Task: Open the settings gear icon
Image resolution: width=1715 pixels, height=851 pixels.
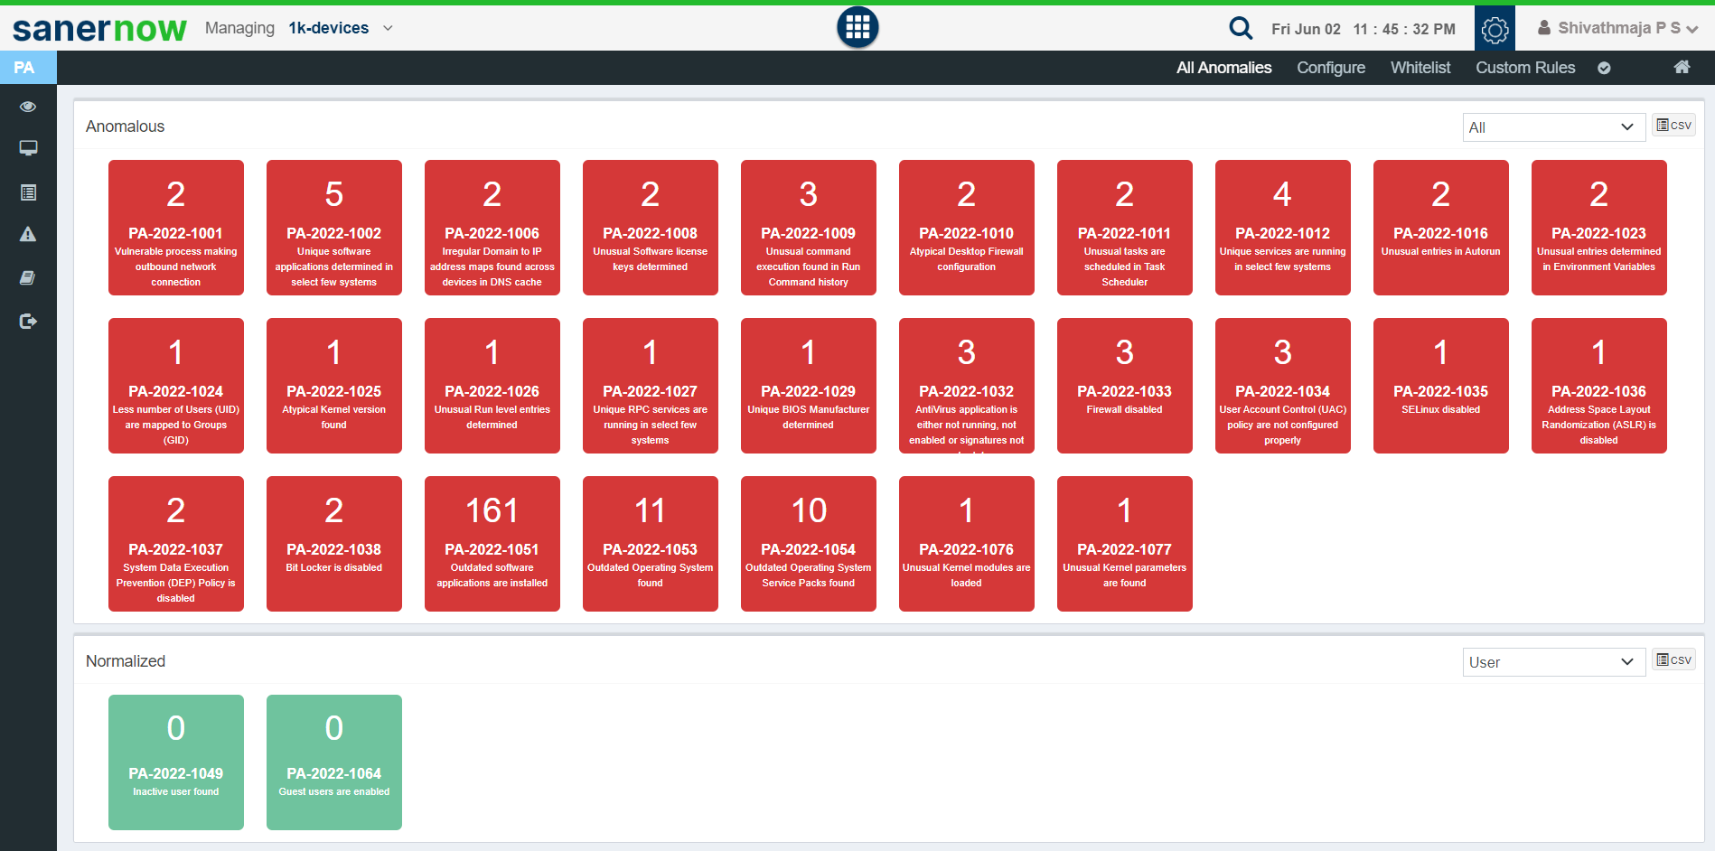Action: point(1495,29)
